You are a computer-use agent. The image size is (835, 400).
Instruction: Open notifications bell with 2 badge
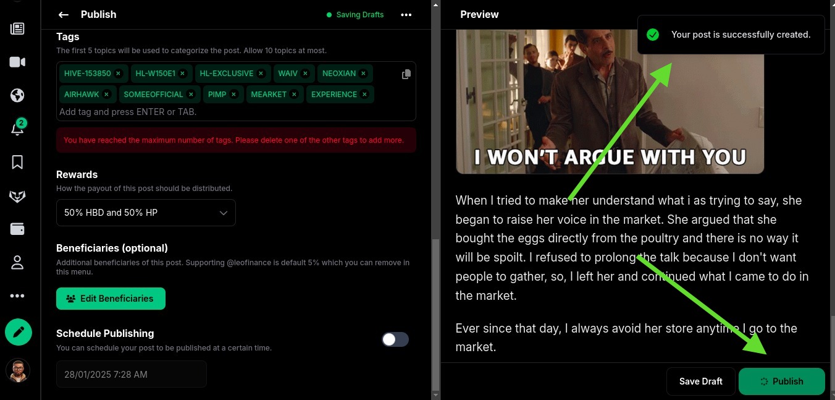click(x=18, y=127)
